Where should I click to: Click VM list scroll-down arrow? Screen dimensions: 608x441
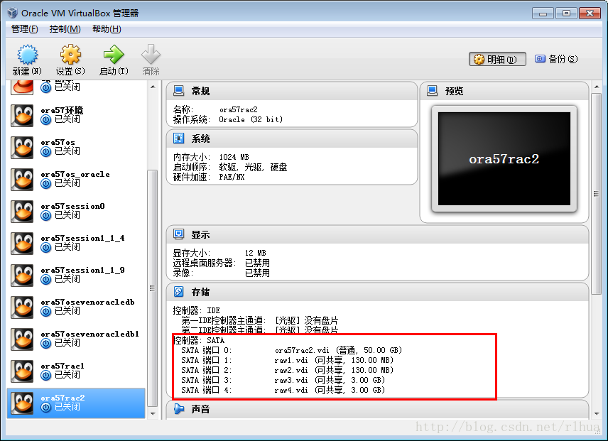pyautogui.click(x=153, y=413)
